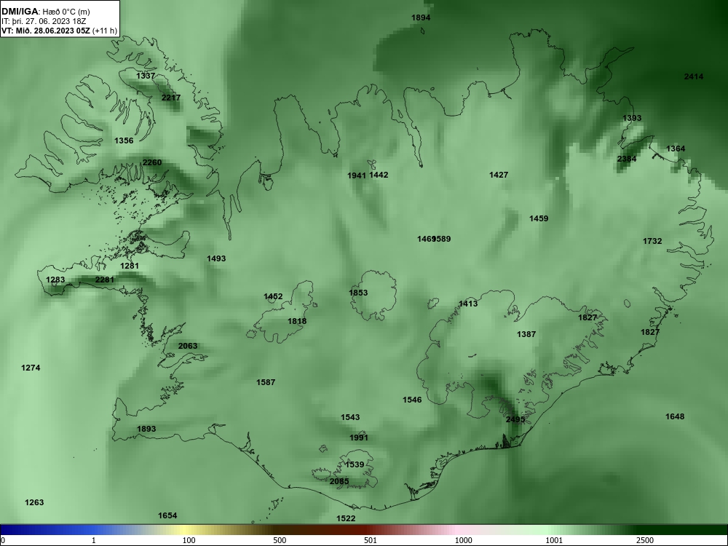Select the DMI/IGA Hæð 0°C title
Screen dimensions: 728x546
45,11
